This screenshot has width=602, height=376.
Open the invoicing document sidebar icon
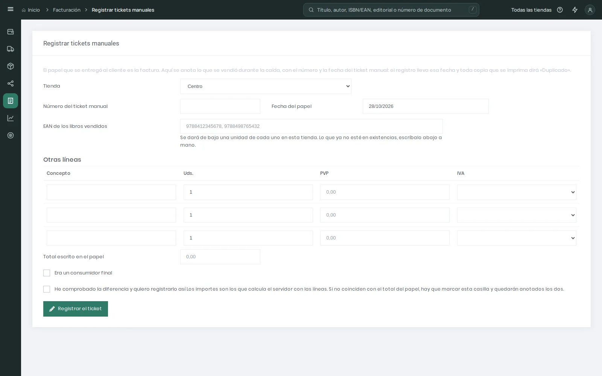click(x=11, y=101)
